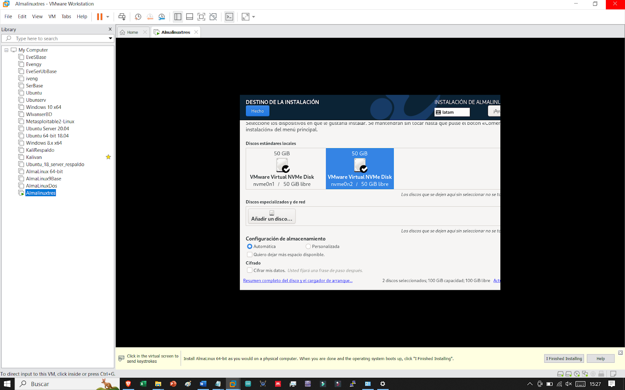Screen dimensions: 625x390
Task: Click the latam keyboard layout selector
Action: pyautogui.click(x=452, y=112)
